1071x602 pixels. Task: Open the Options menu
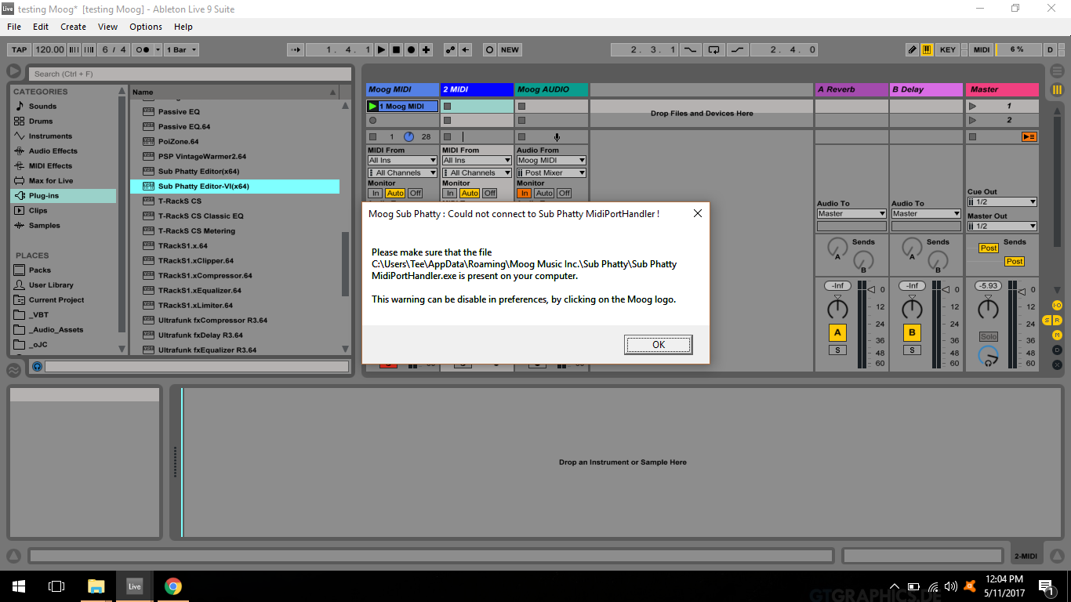pyautogui.click(x=145, y=26)
